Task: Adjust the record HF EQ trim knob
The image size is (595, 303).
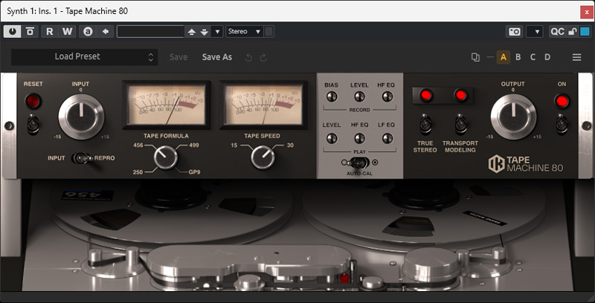Action: click(x=387, y=97)
